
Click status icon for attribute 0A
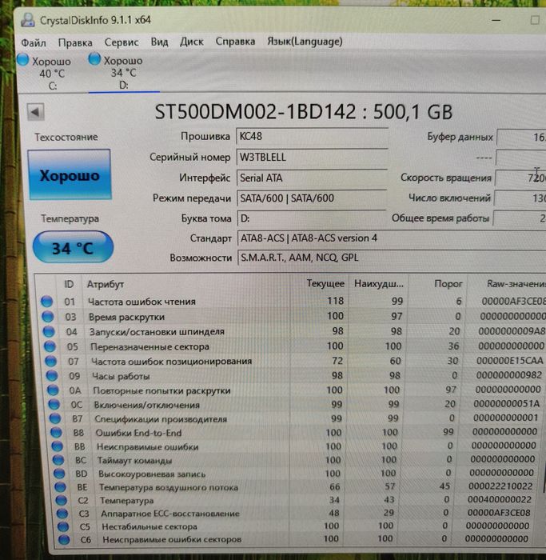[x=54, y=390]
